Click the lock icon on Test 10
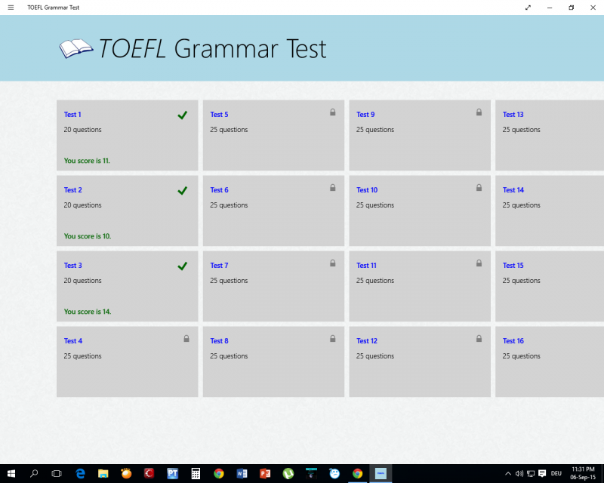 479,188
